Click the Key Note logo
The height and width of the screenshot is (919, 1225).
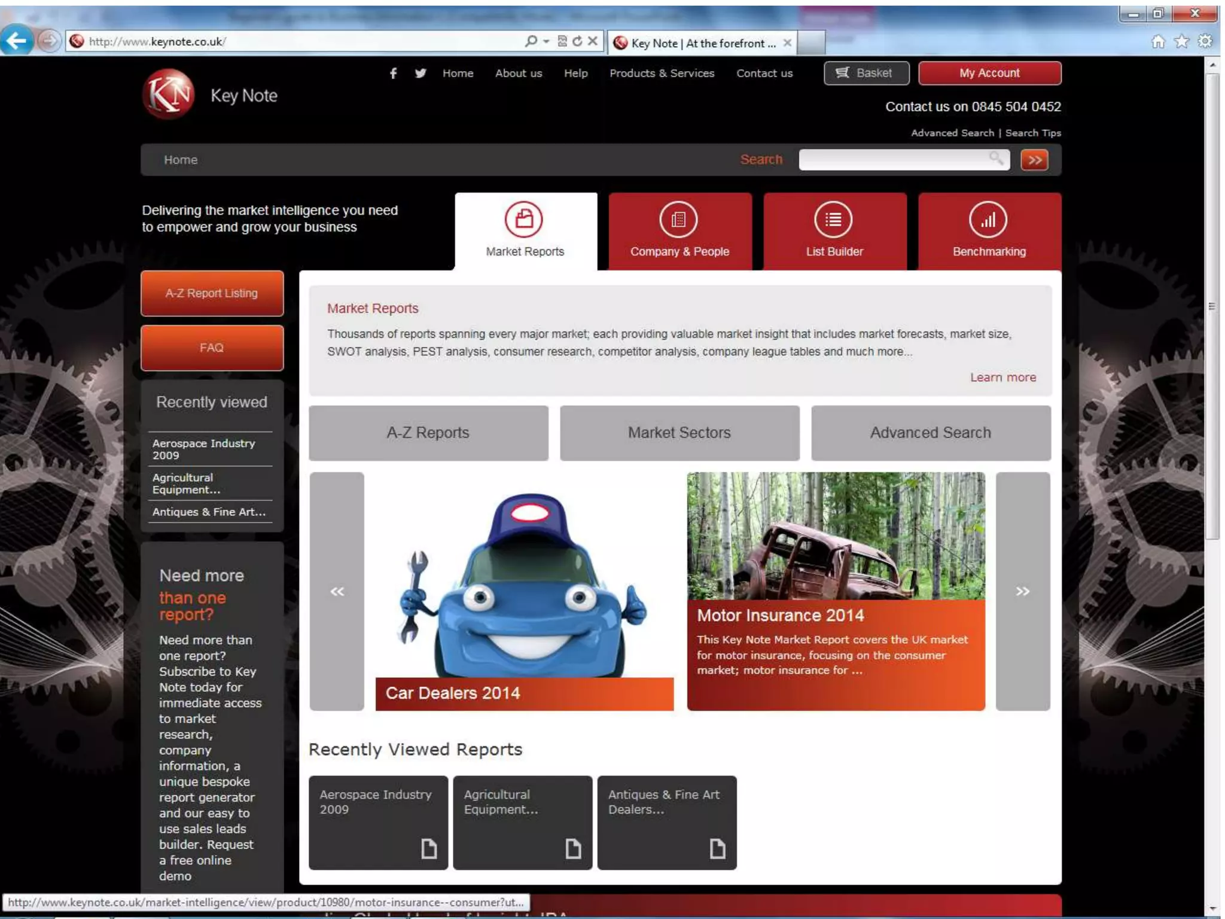[169, 95]
